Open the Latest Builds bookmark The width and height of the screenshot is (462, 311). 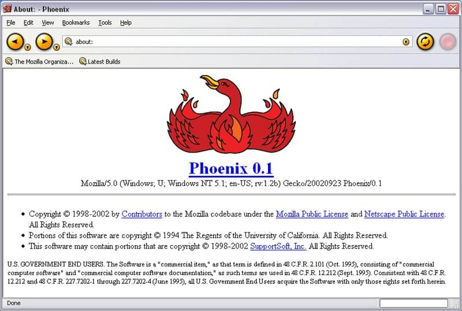(100, 61)
